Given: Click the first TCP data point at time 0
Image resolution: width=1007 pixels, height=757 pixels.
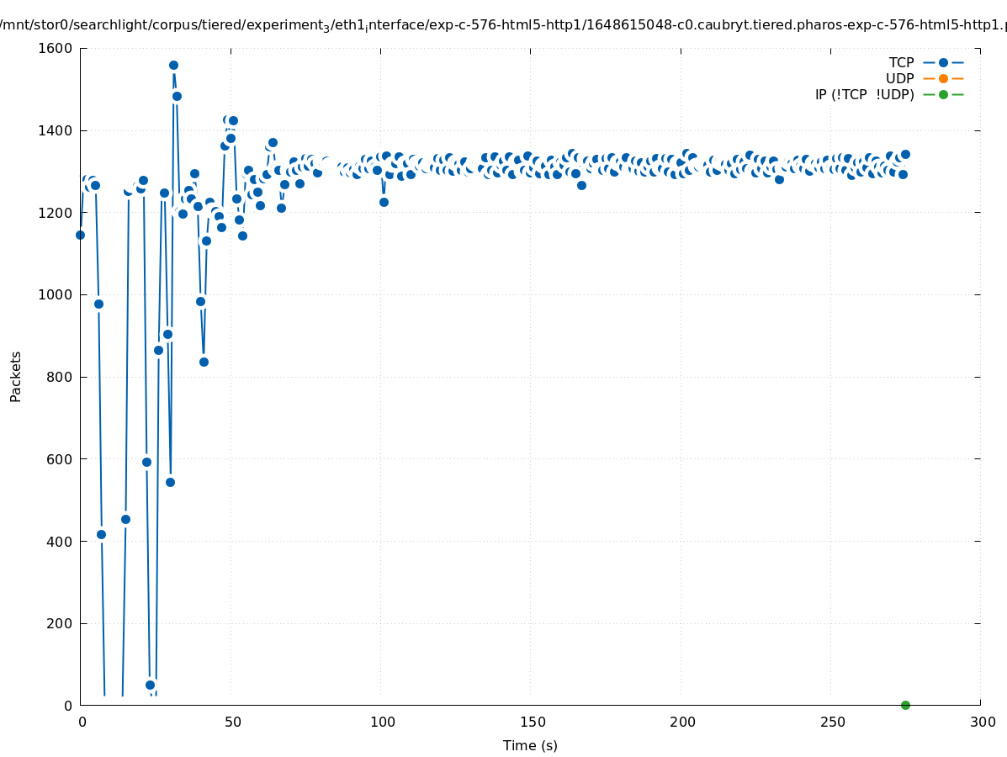Looking at the screenshot, I should click(x=80, y=235).
